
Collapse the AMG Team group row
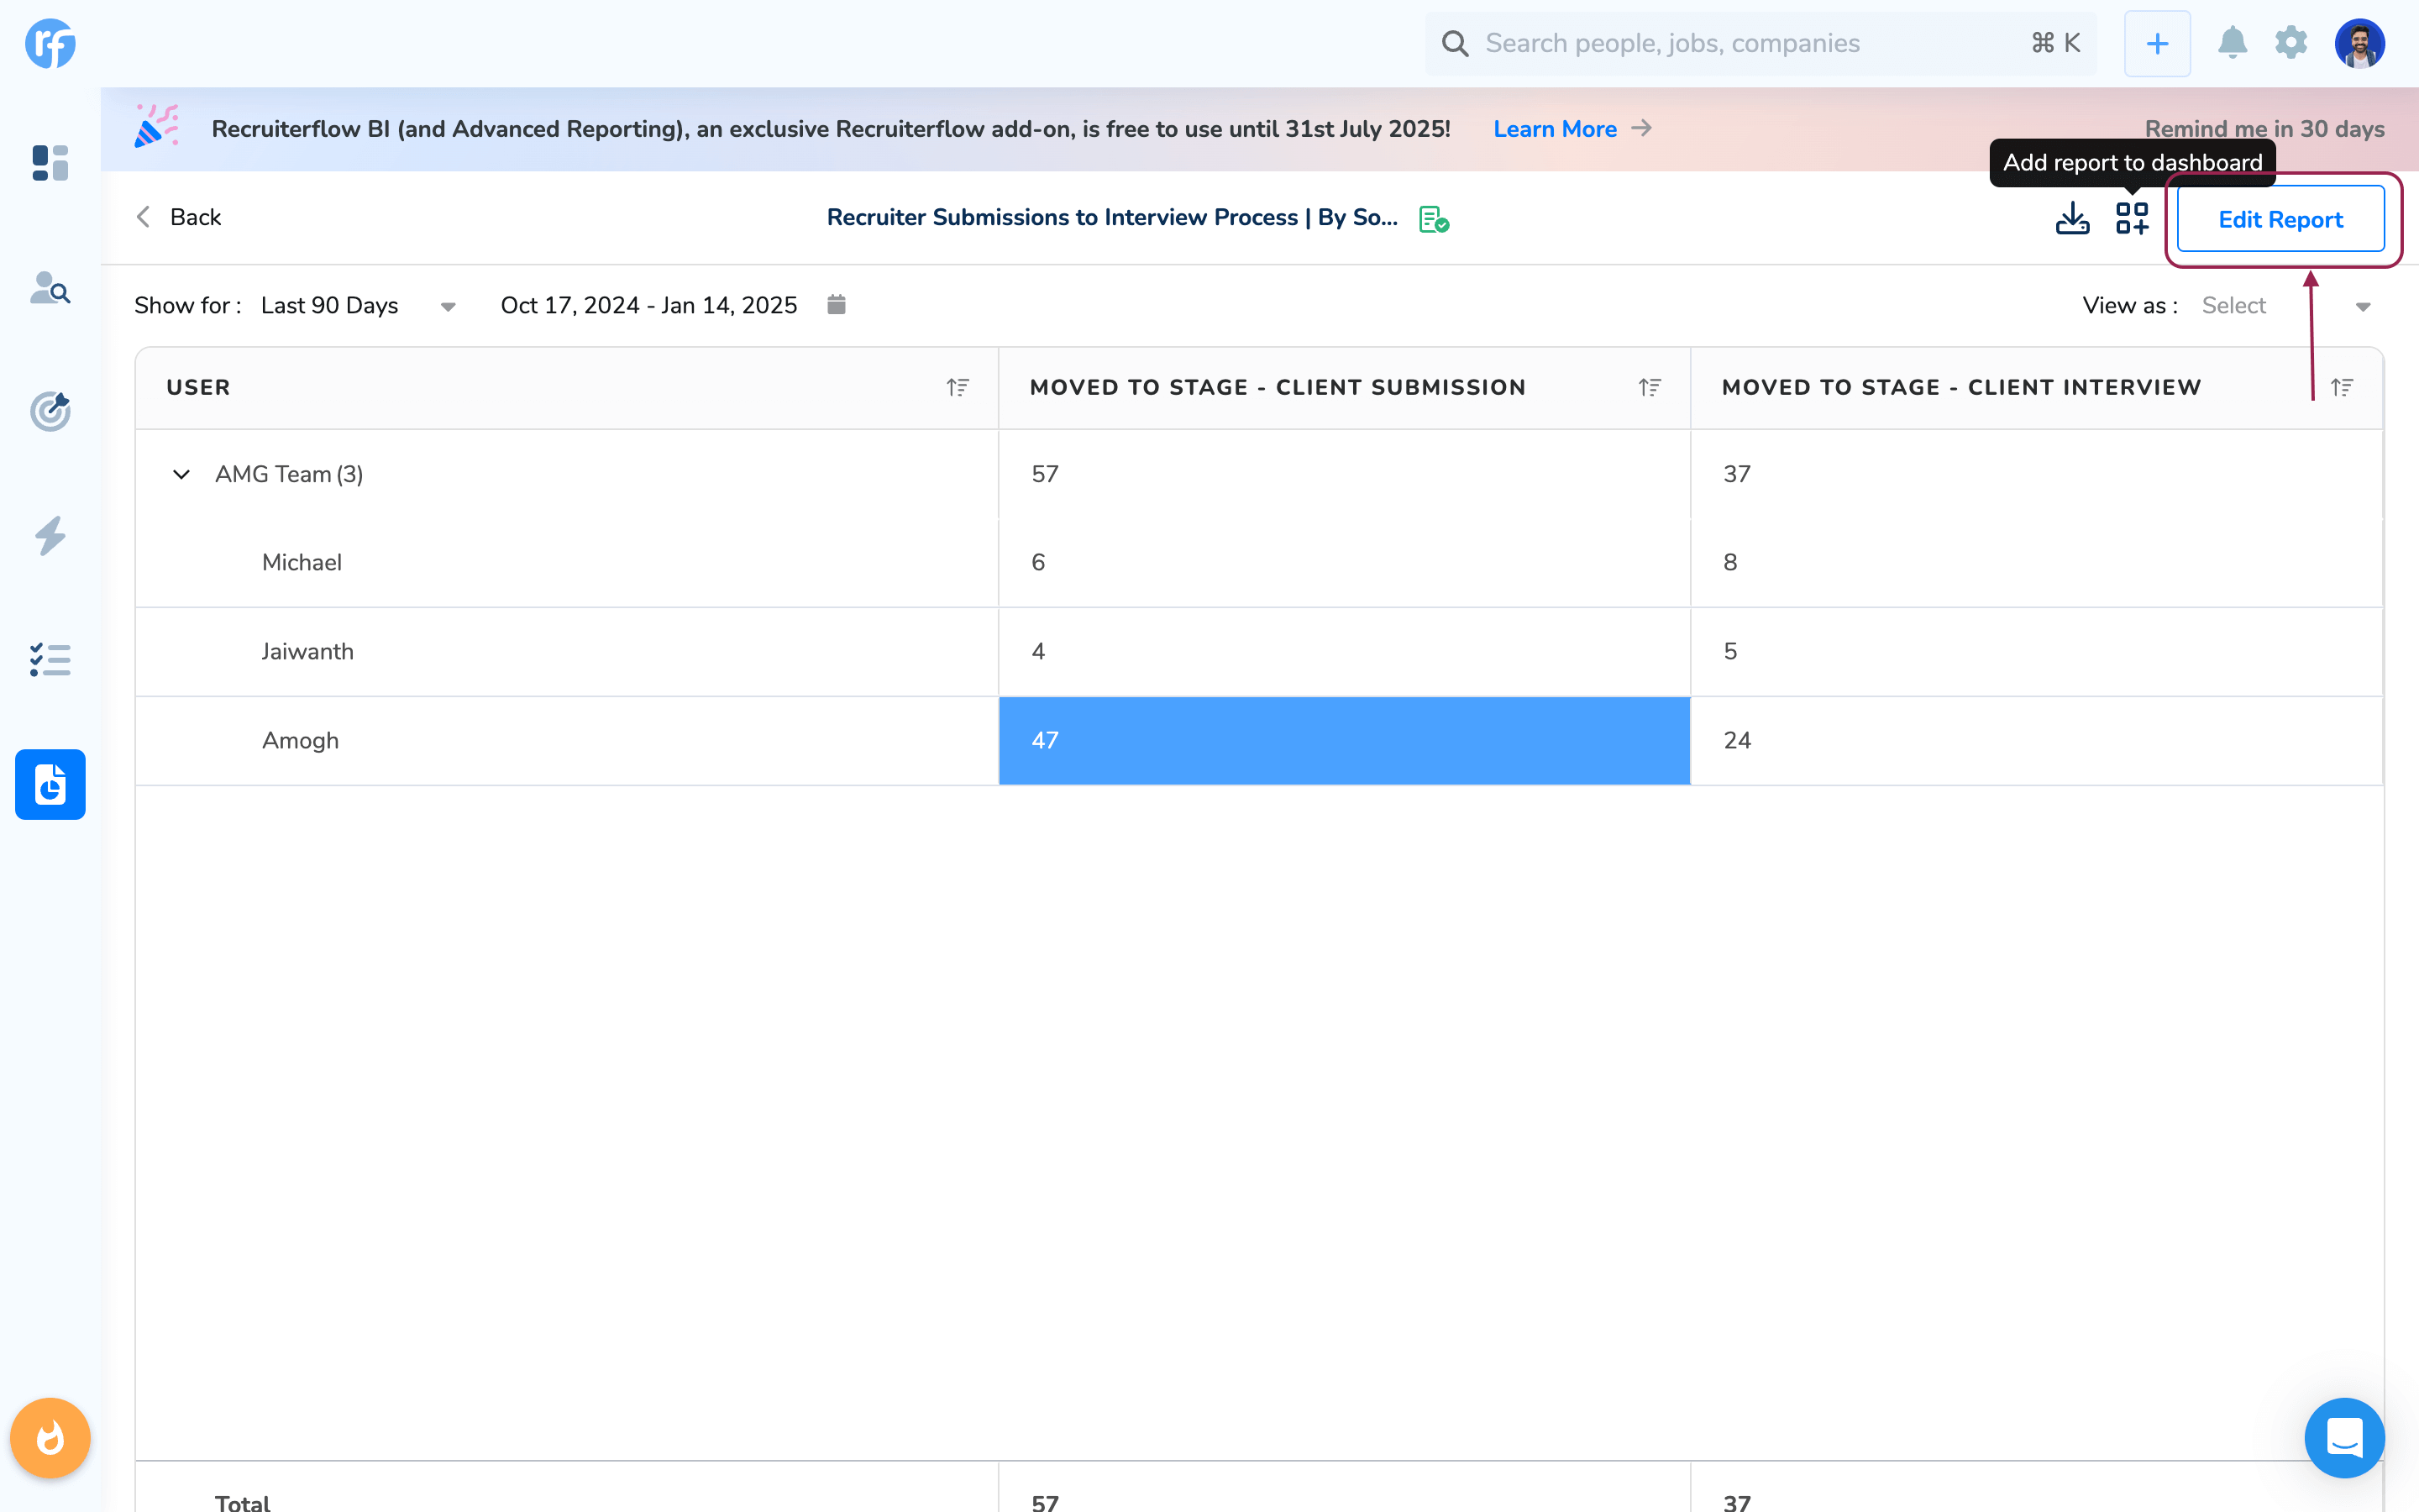tap(181, 474)
